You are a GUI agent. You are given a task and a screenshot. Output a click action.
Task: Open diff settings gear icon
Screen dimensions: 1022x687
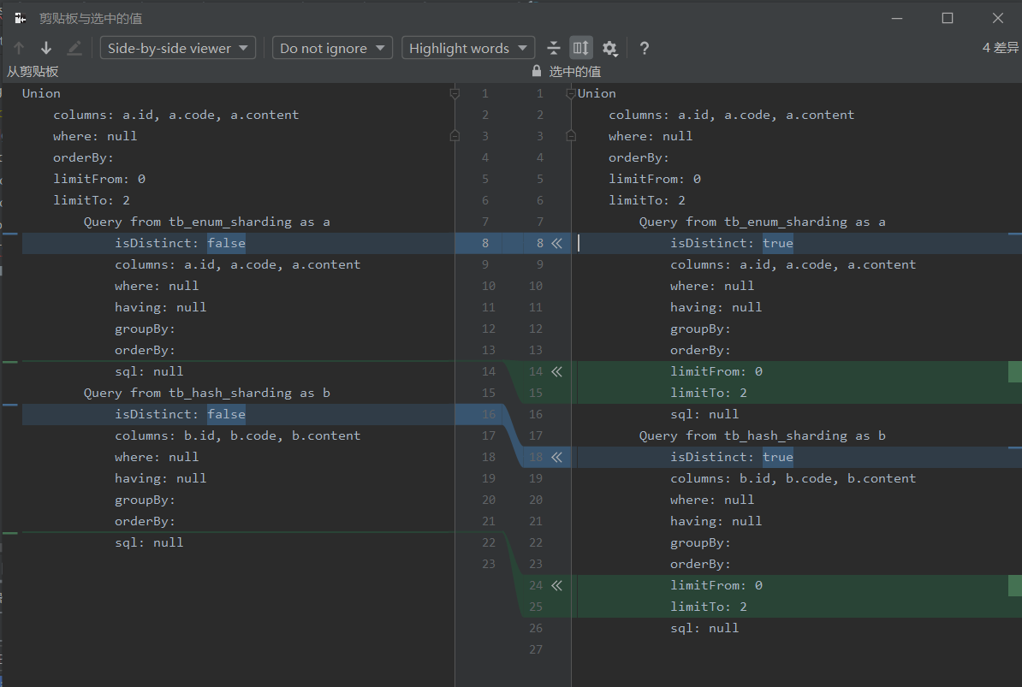click(609, 48)
